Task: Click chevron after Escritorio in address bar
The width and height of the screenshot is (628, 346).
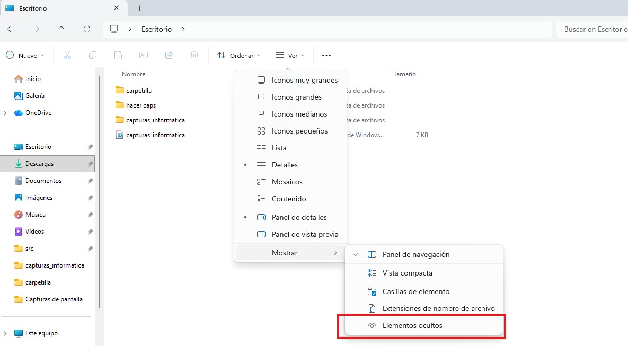Action: pyautogui.click(x=183, y=29)
